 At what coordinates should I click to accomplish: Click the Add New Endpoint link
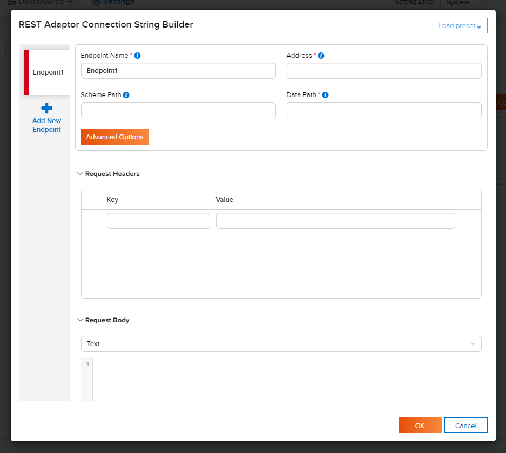coord(47,125)
